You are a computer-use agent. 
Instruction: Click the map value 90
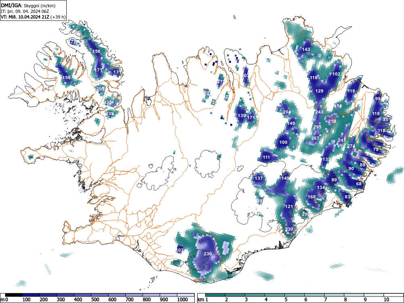click(351, 168)
